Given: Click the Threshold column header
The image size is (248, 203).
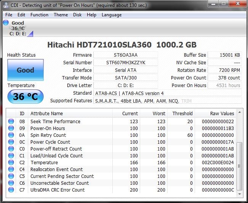Looking at the screenshot, I should point(181,113).
